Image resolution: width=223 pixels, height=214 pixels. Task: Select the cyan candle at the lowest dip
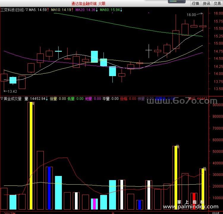pos(112,71)
